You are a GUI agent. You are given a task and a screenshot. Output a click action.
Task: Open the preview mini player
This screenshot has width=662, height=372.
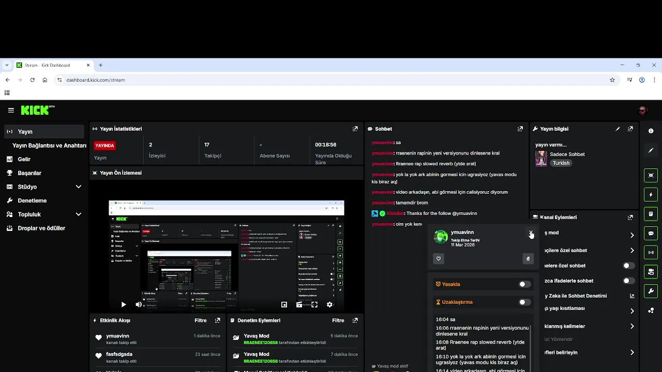pyautogui.click(x=284, y=305)
